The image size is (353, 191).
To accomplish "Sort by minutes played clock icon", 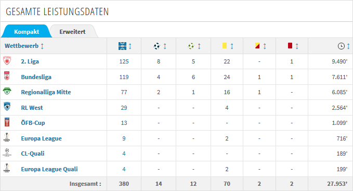I will tap(341, 46).
